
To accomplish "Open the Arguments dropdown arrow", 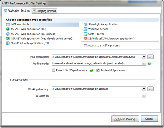I will [x=144, y=95].
